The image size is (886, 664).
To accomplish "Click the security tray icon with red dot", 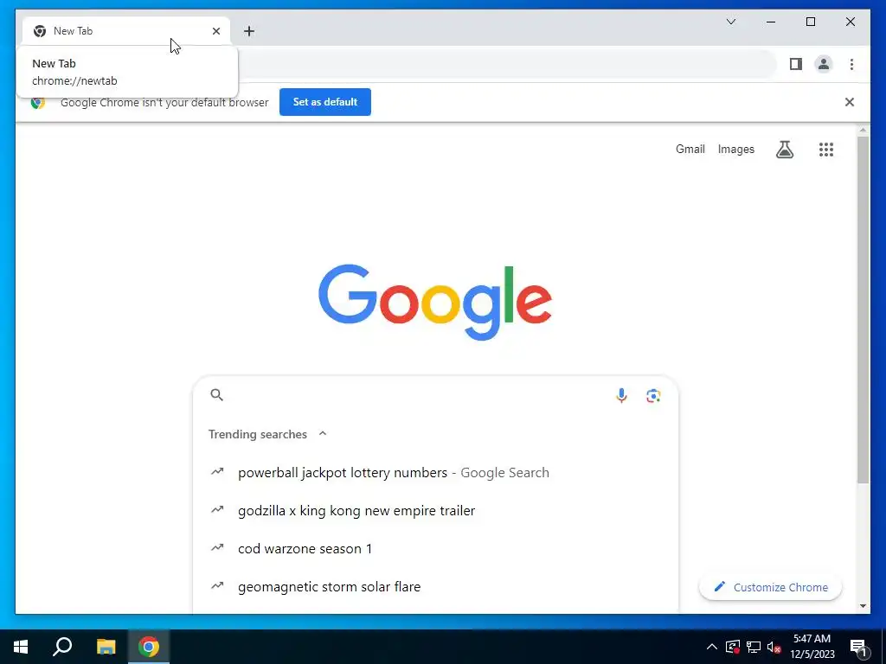I will tap(733, 647).
